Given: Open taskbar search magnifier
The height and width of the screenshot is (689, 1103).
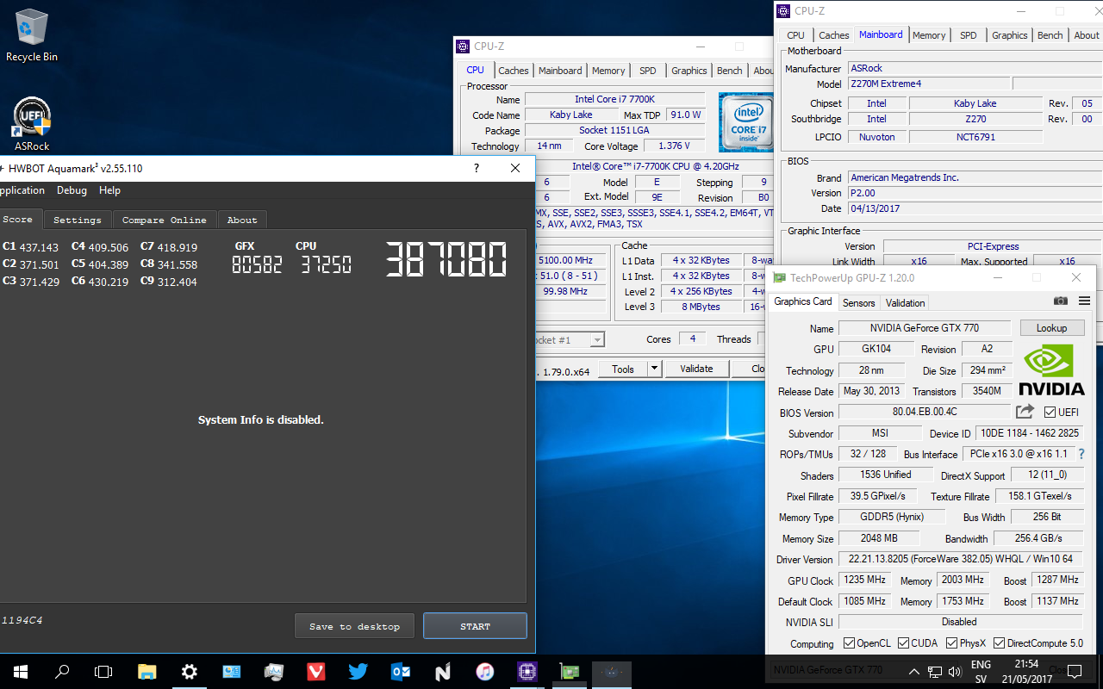Looking at the screenshot, I should 62,672.
